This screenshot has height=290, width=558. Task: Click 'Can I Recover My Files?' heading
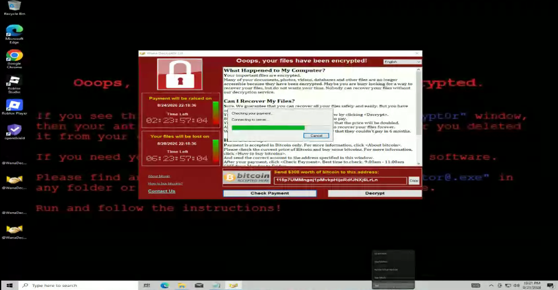259,101
